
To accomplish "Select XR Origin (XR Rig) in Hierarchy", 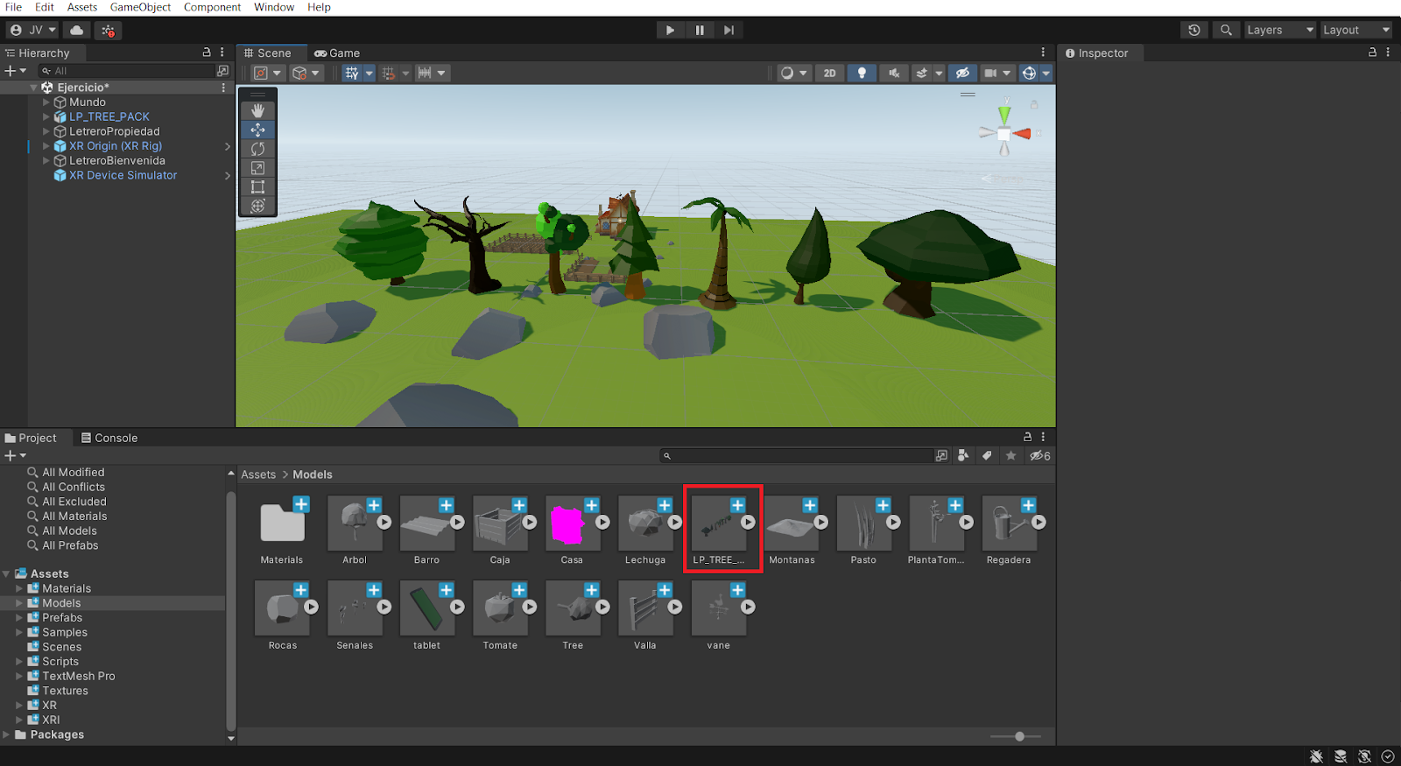I will [116, 146].
